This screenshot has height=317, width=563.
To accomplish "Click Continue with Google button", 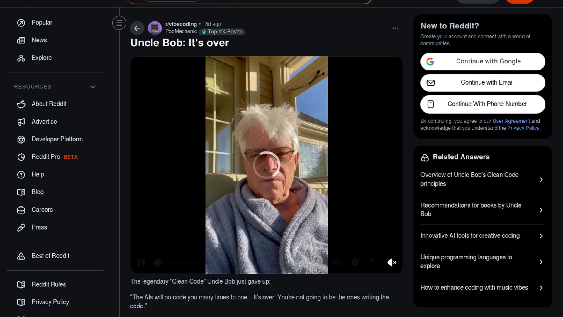I will pos(483,62).
